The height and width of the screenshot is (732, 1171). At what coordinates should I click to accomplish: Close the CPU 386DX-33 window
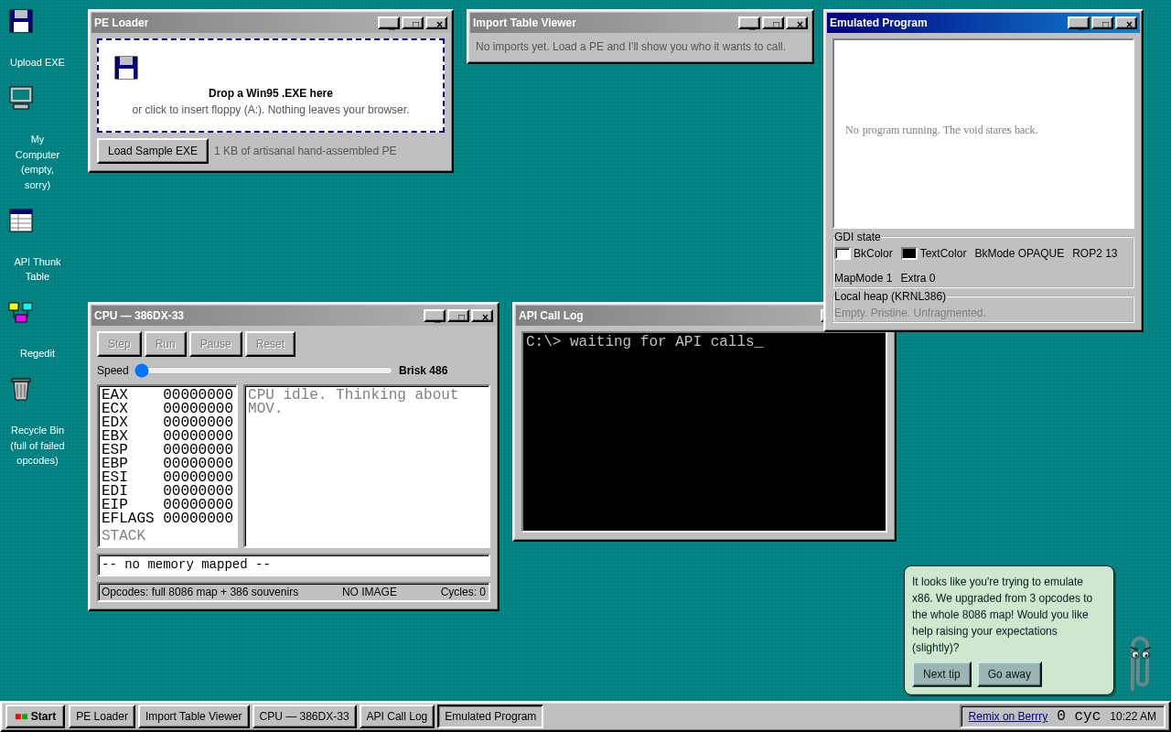[x=482, y=316]
